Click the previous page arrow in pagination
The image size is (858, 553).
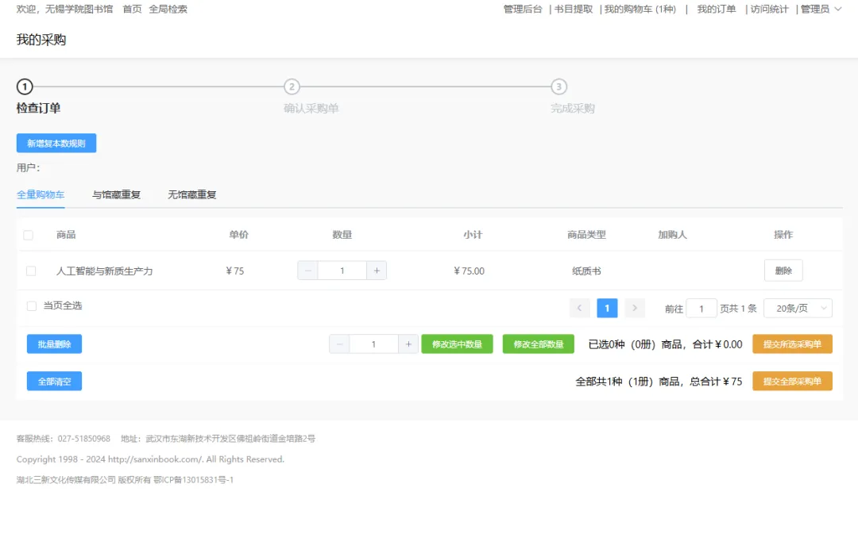click(x=580, y=309)
